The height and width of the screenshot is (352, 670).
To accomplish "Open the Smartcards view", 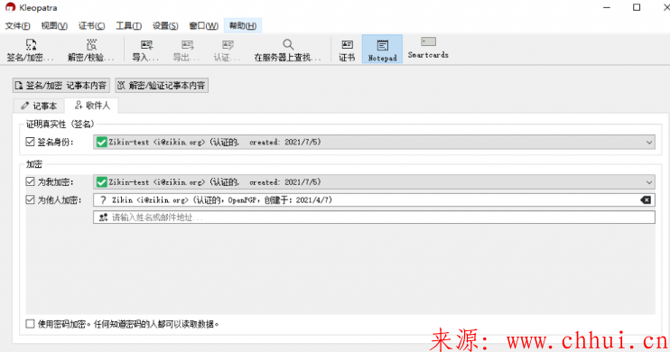I will (428, 48).
